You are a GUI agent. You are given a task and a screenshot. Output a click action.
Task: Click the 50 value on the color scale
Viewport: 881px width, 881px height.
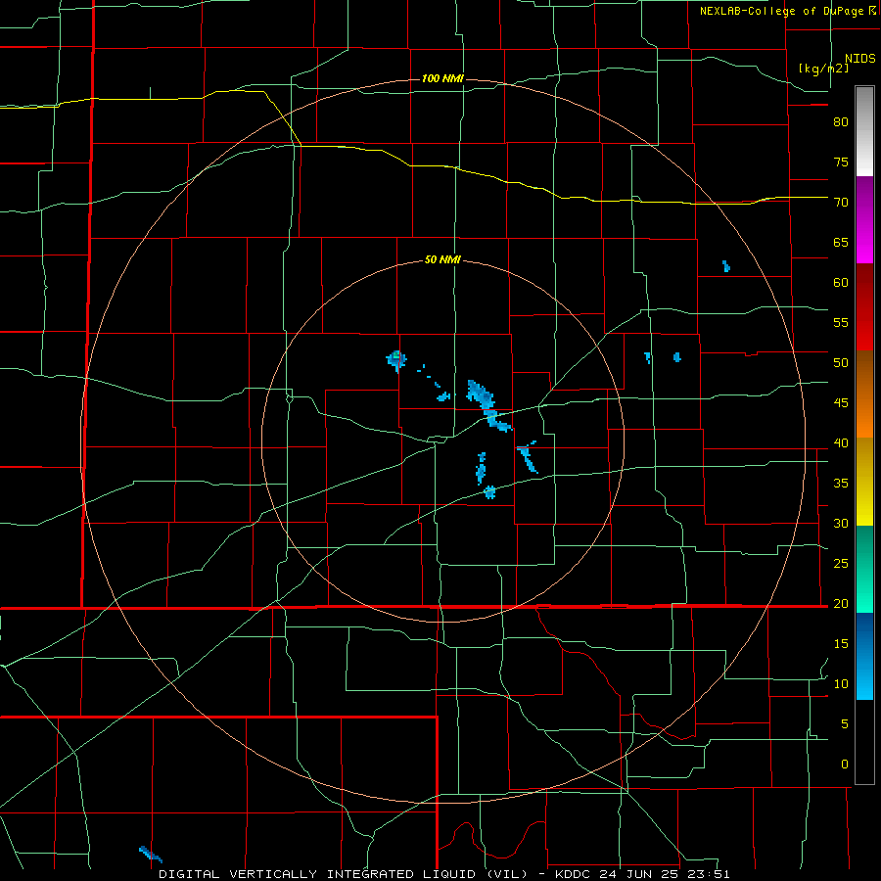[841, 362]
